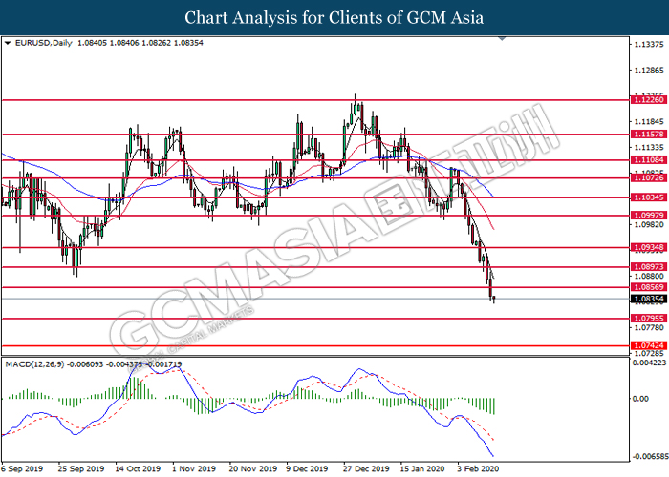Click the 1.13375 price scale value
Image resolution: width=669 pixels, height=477 pixels.
coord(650,44)
